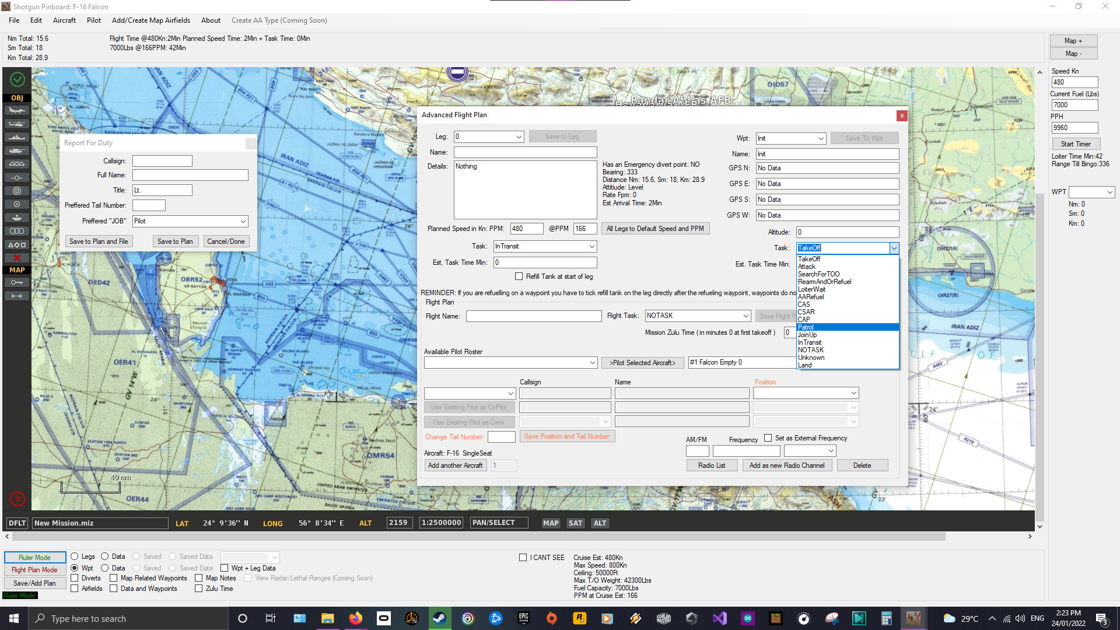Select the fighter jet objective tool
This screenshot has height=630, width=1120.
16,110
